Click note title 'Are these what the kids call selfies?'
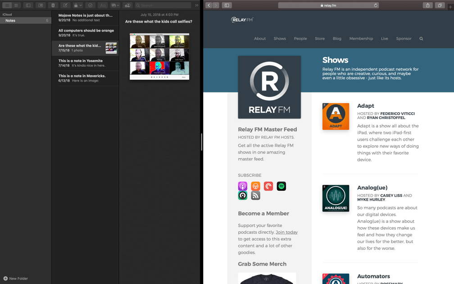The height and width of the screenshot is (284, 454). coord(159,22)
